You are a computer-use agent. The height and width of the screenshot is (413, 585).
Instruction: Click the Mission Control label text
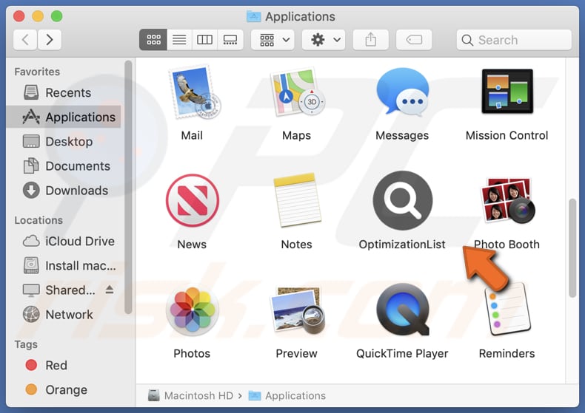(x=507, y=135)
